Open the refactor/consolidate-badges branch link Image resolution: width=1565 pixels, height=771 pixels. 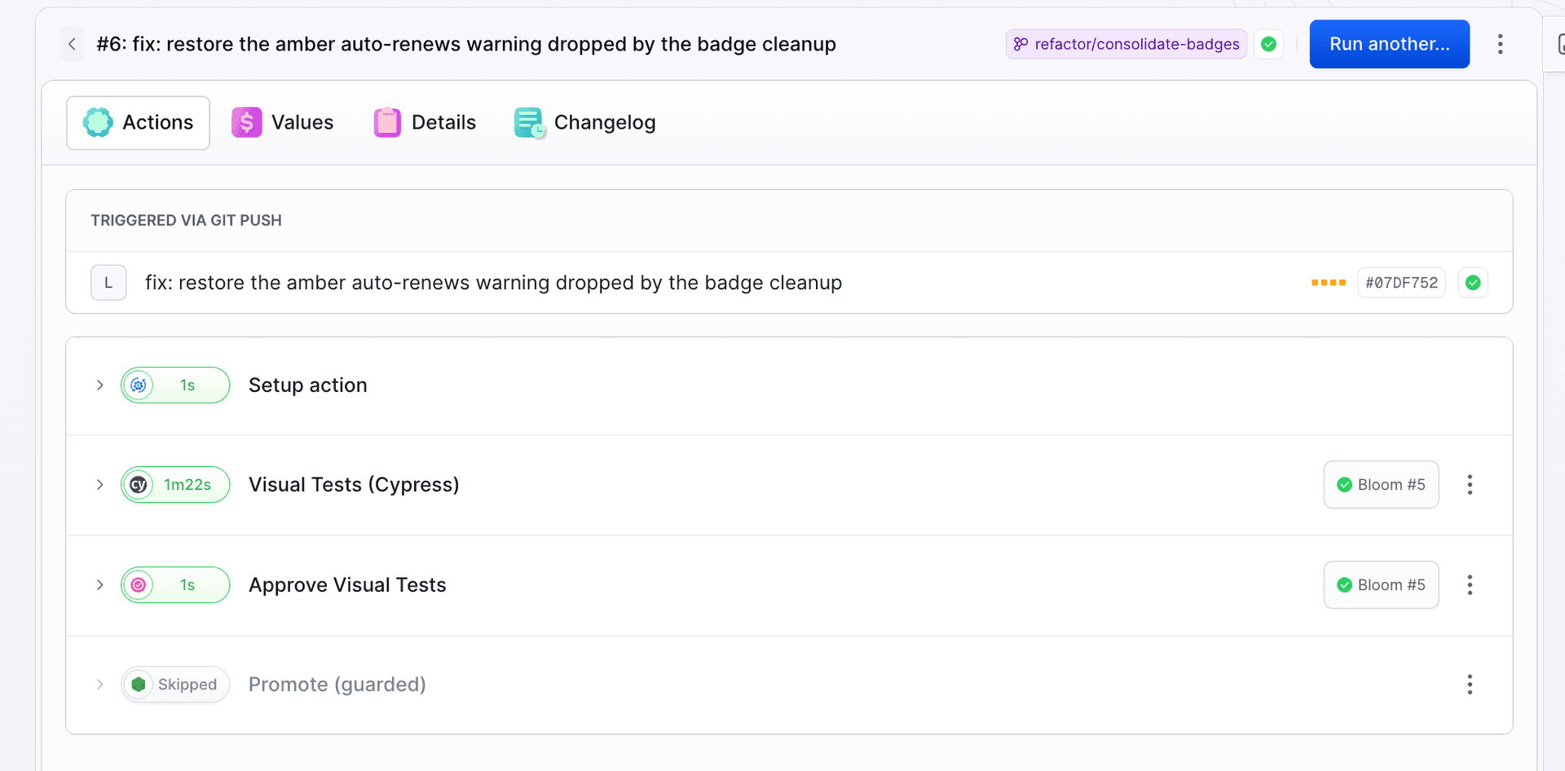tap(1126, 44)
